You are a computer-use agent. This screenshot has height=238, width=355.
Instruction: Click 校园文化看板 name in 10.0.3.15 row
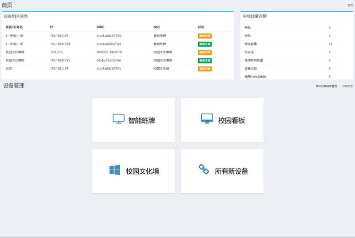pyautogui.click(x=15, y=52)
